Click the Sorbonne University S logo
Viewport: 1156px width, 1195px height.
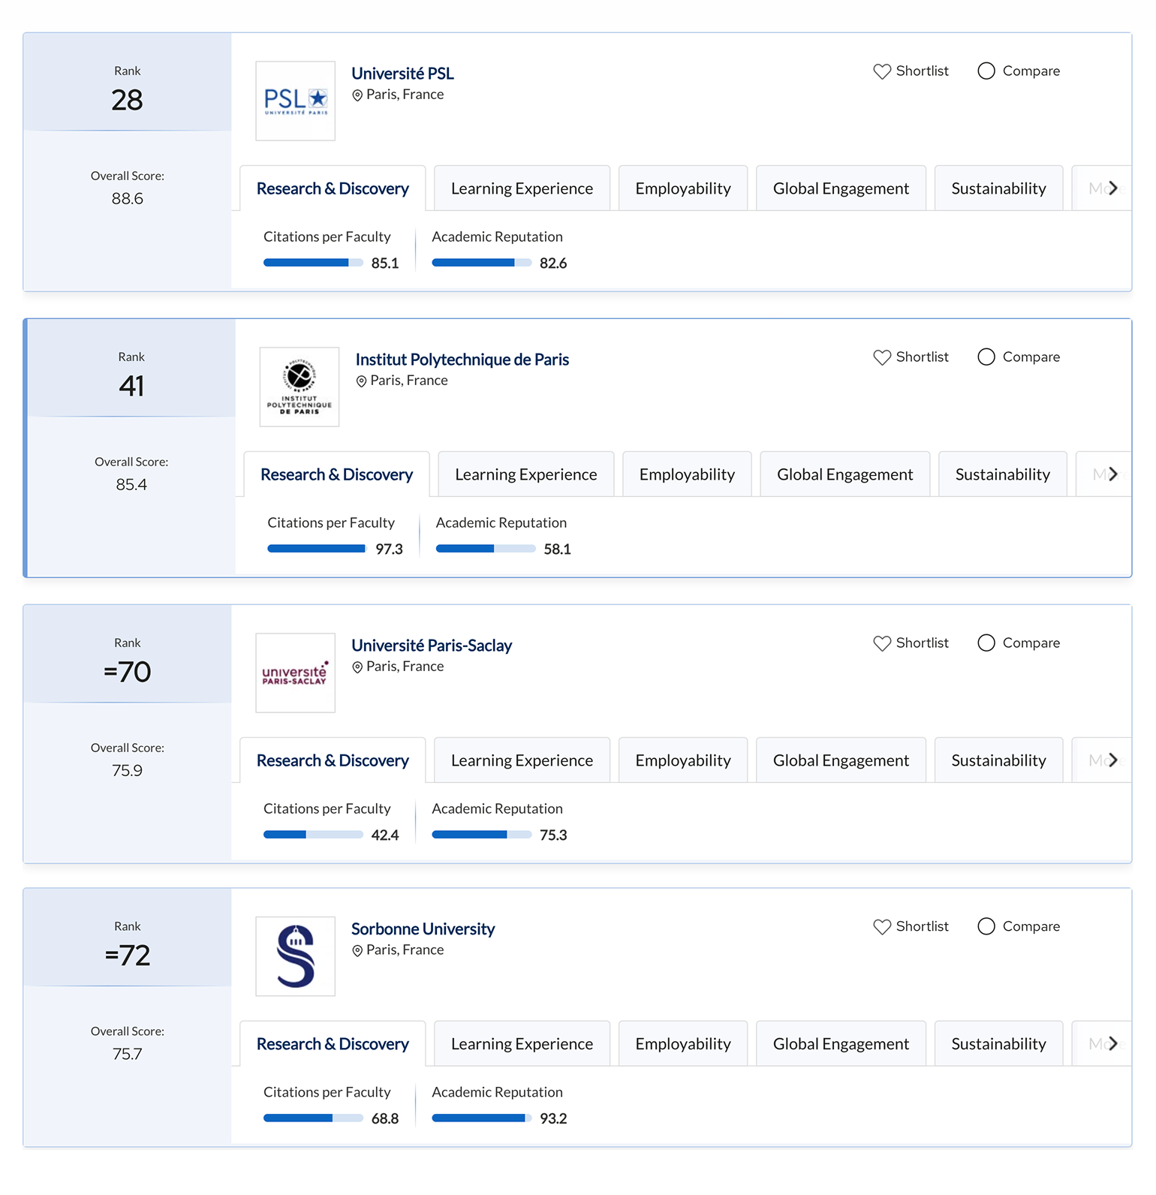click(x=295, y=956)
